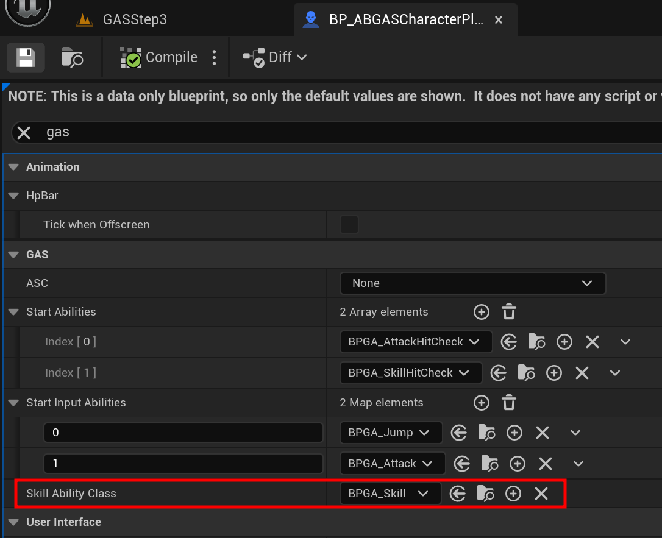Browse to BPGA_AttackHitCheck in Content Browser

pyautogui.click(x=536, y=342)
